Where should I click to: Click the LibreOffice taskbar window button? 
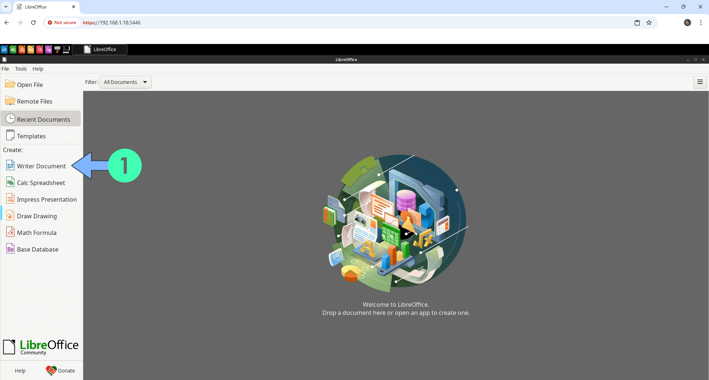pos(100,50)
